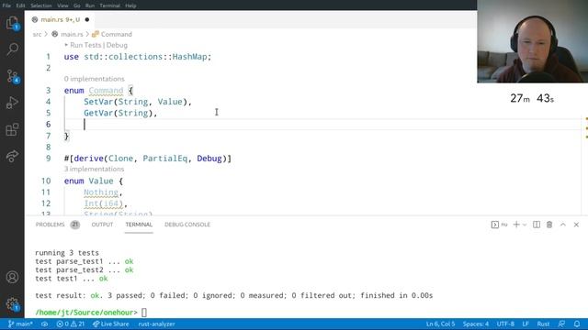The width and height of the screenshot is (588, 330).
Task: Kill the terminal with trash icon
Action: pos(549,225)
